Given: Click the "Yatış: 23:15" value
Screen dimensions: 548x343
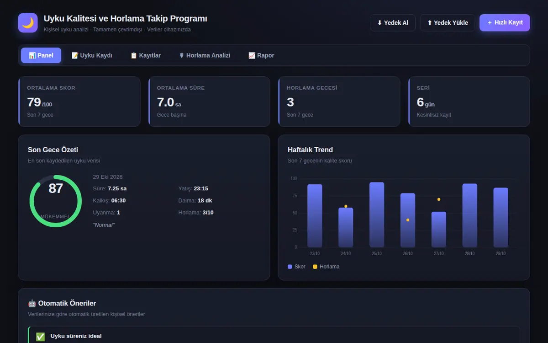Looking at the screenshot, I should click(x=193, y=188).
